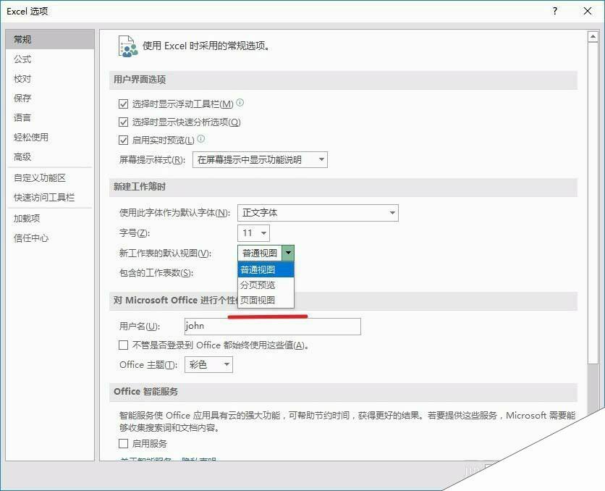Click the general options icon at top
The height and width of the screenshot is (491, 605).
point(127,46)
